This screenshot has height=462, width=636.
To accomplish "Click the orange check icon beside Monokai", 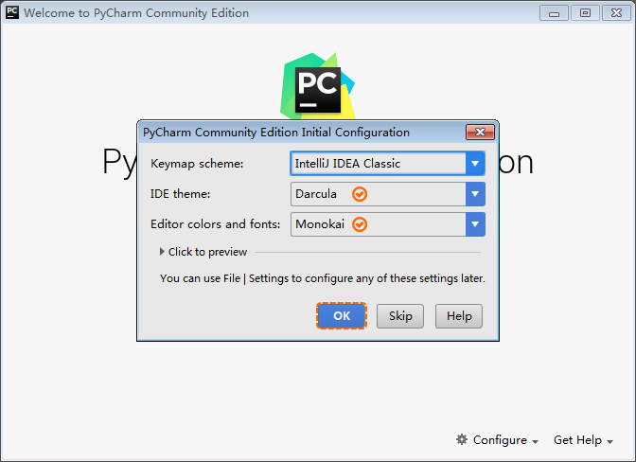I will point(360,224).
